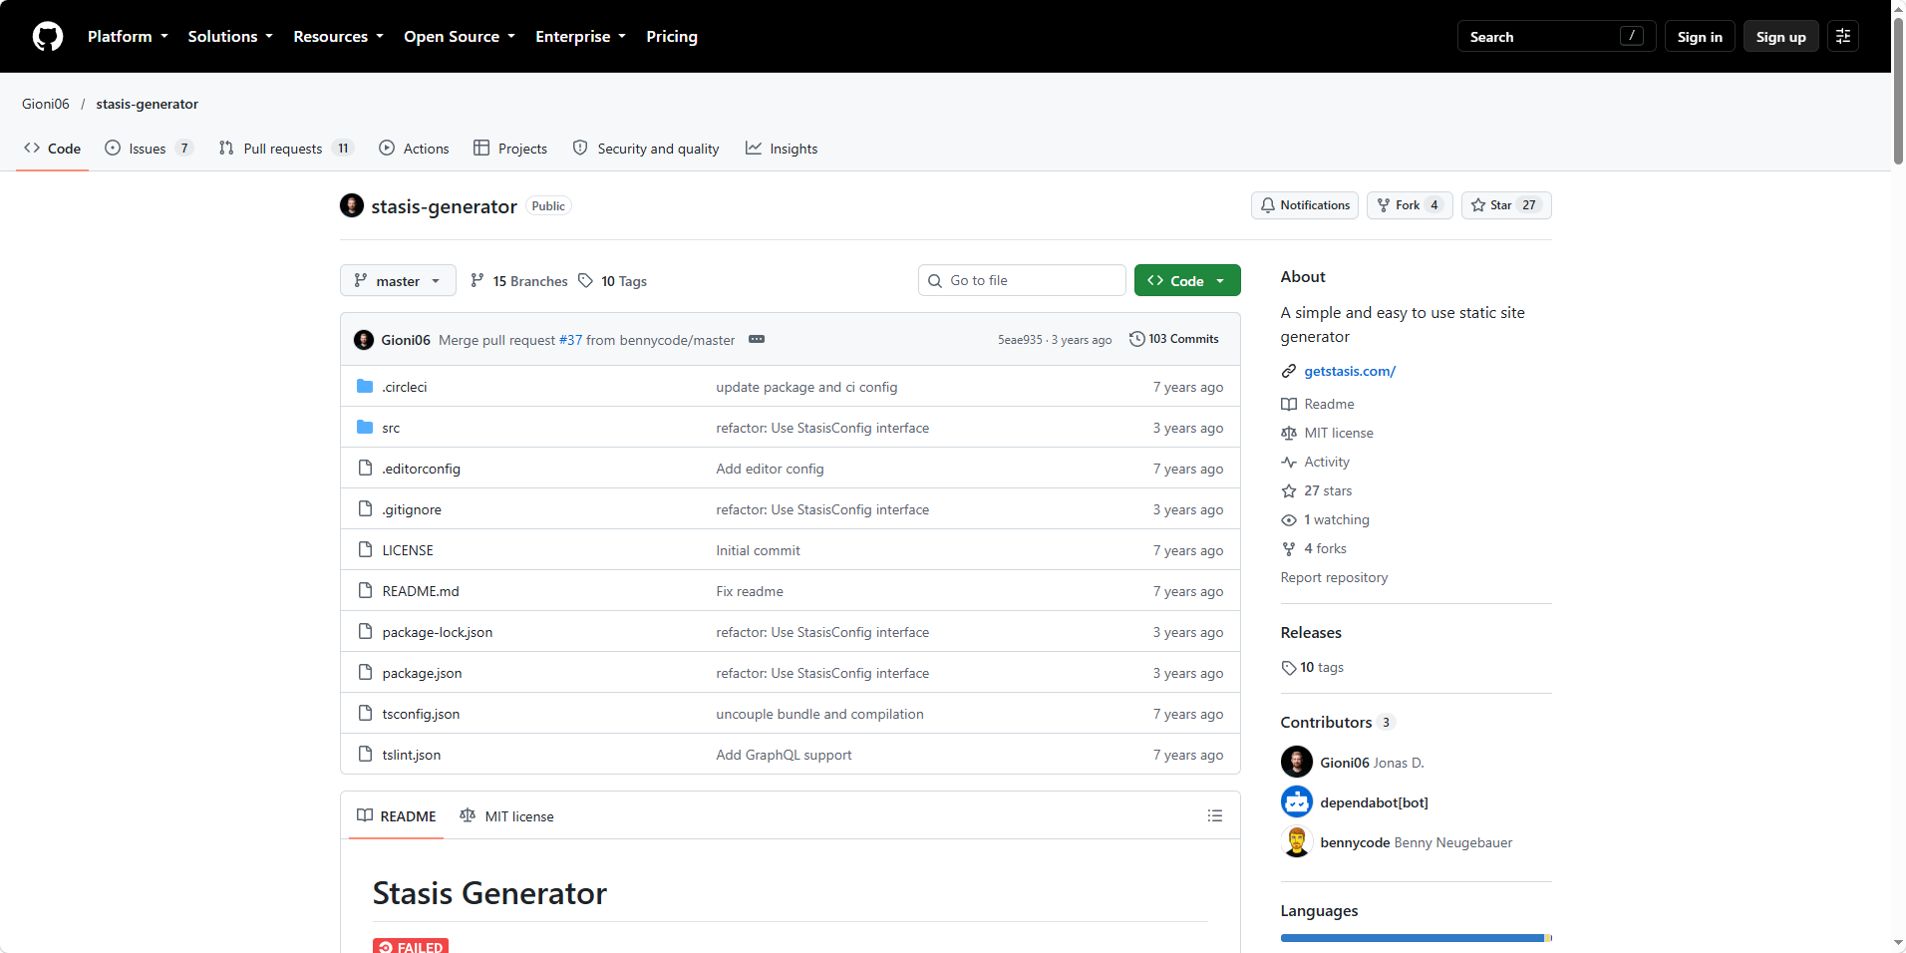Focus the top Search field
The width and height of the screenshot is (1906, 953).
tap(1556, 37)
